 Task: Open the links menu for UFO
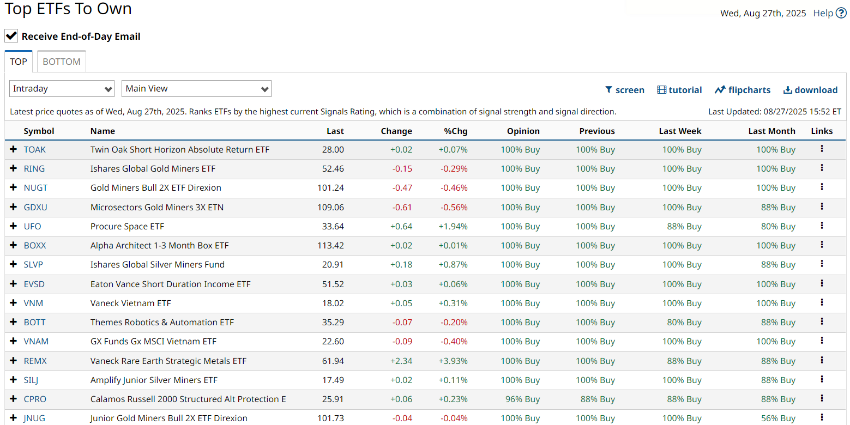coord(822,226)
